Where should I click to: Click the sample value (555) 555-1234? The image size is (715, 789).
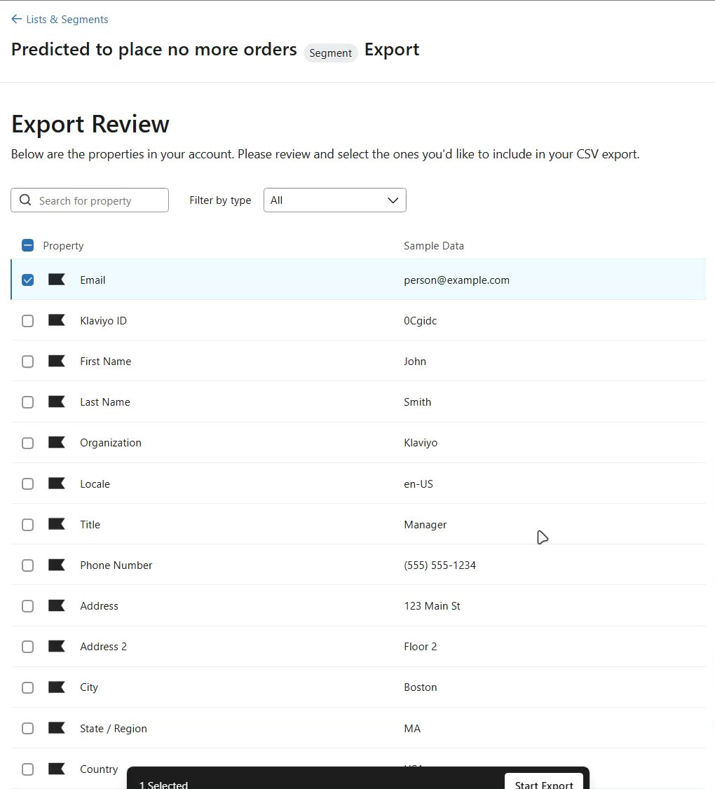point(440,565)
